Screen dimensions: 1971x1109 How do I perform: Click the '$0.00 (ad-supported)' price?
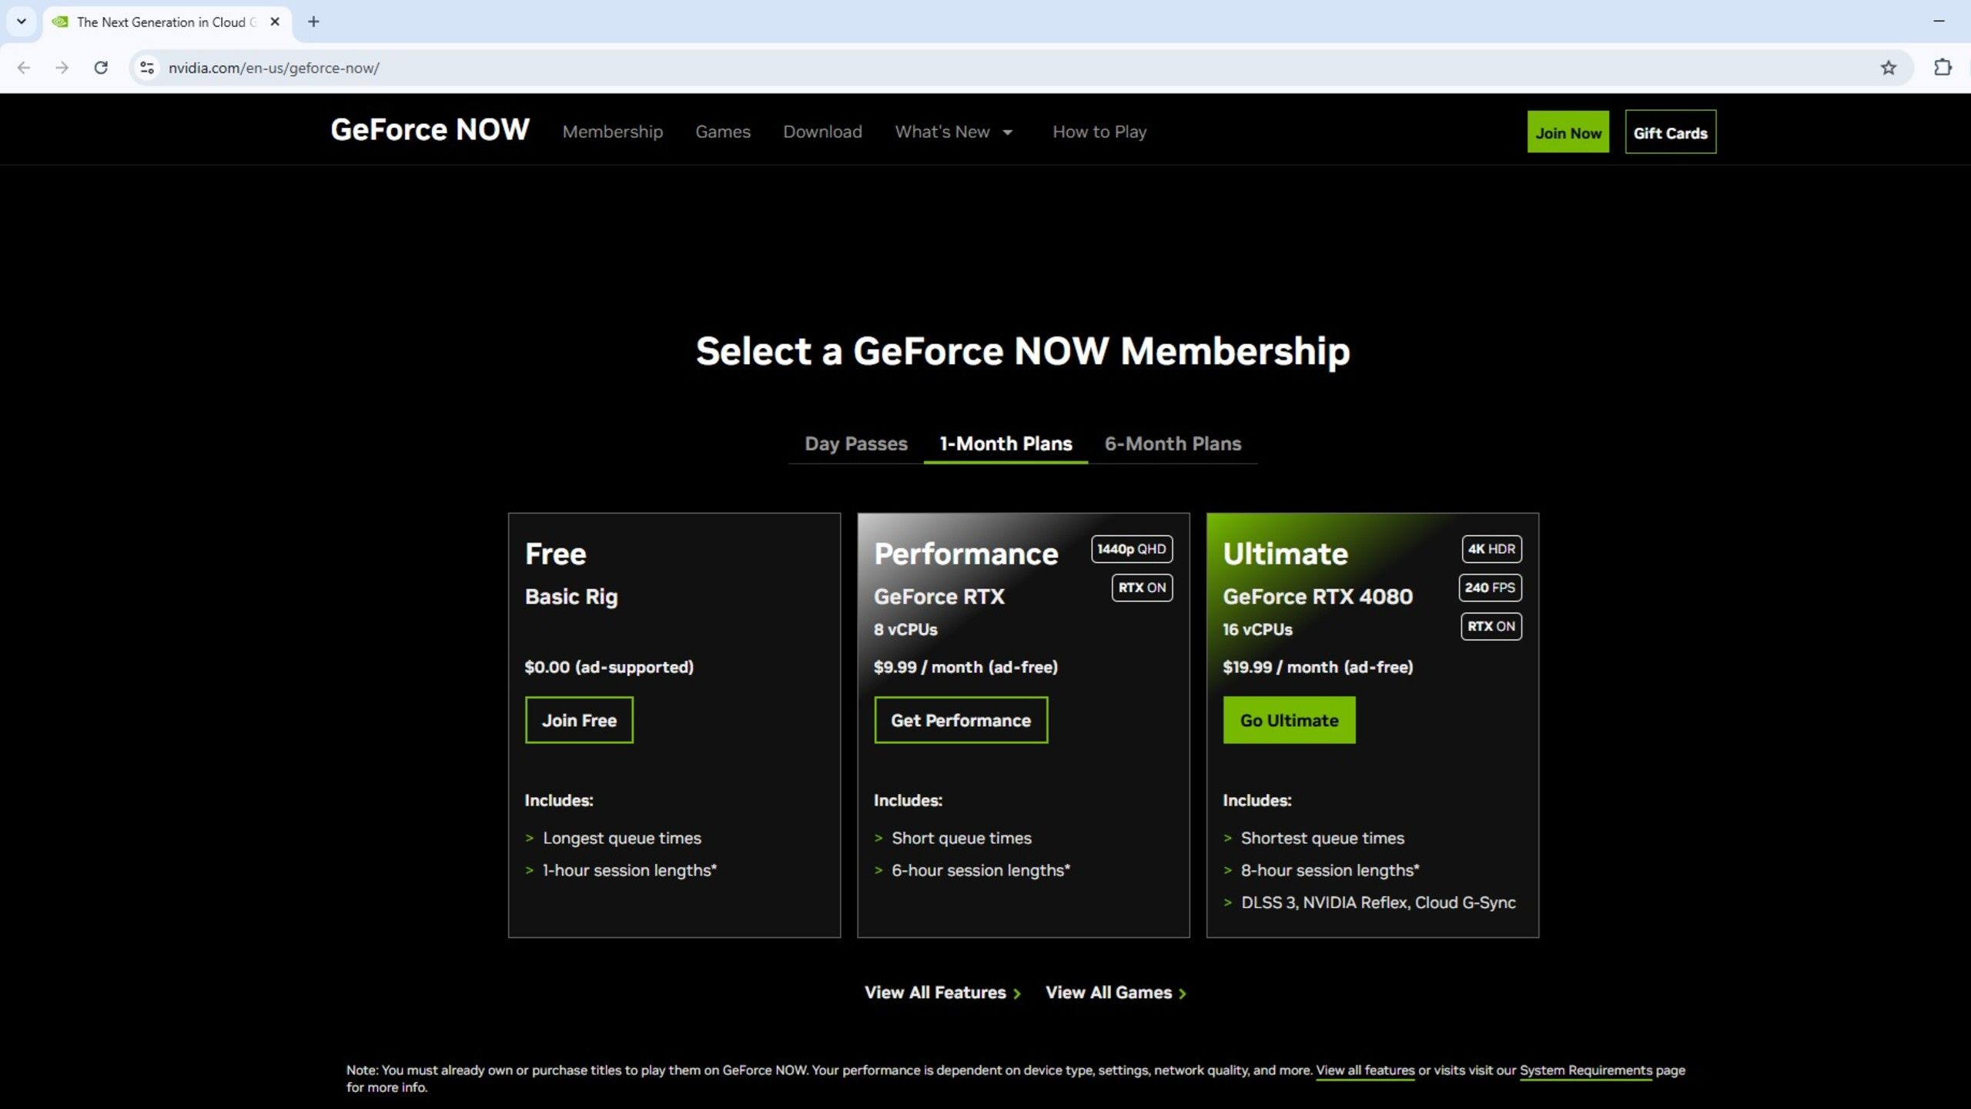point(609,667)
